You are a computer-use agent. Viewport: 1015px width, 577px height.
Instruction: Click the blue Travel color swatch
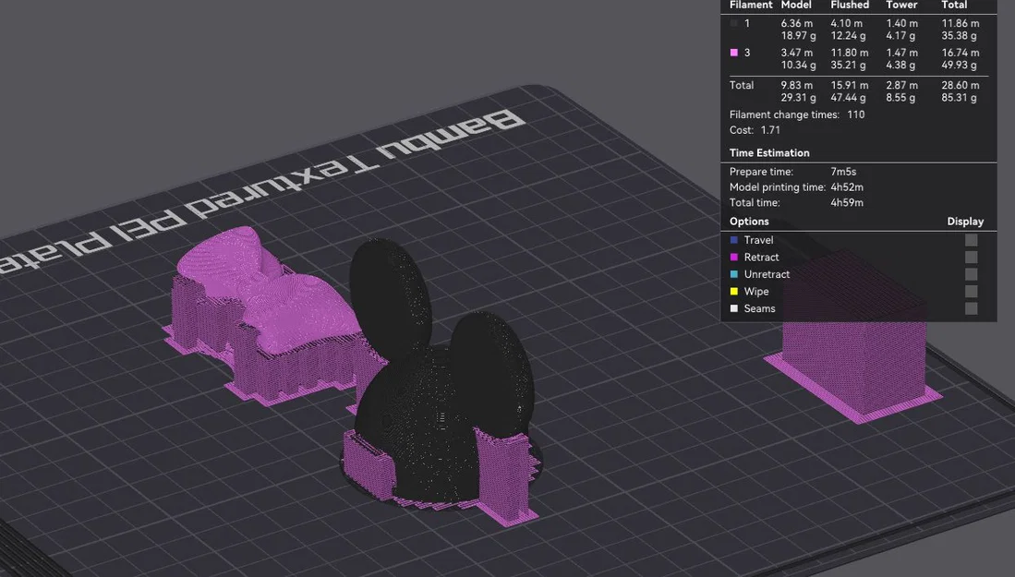pyautogui.click(x=734, y=240)
